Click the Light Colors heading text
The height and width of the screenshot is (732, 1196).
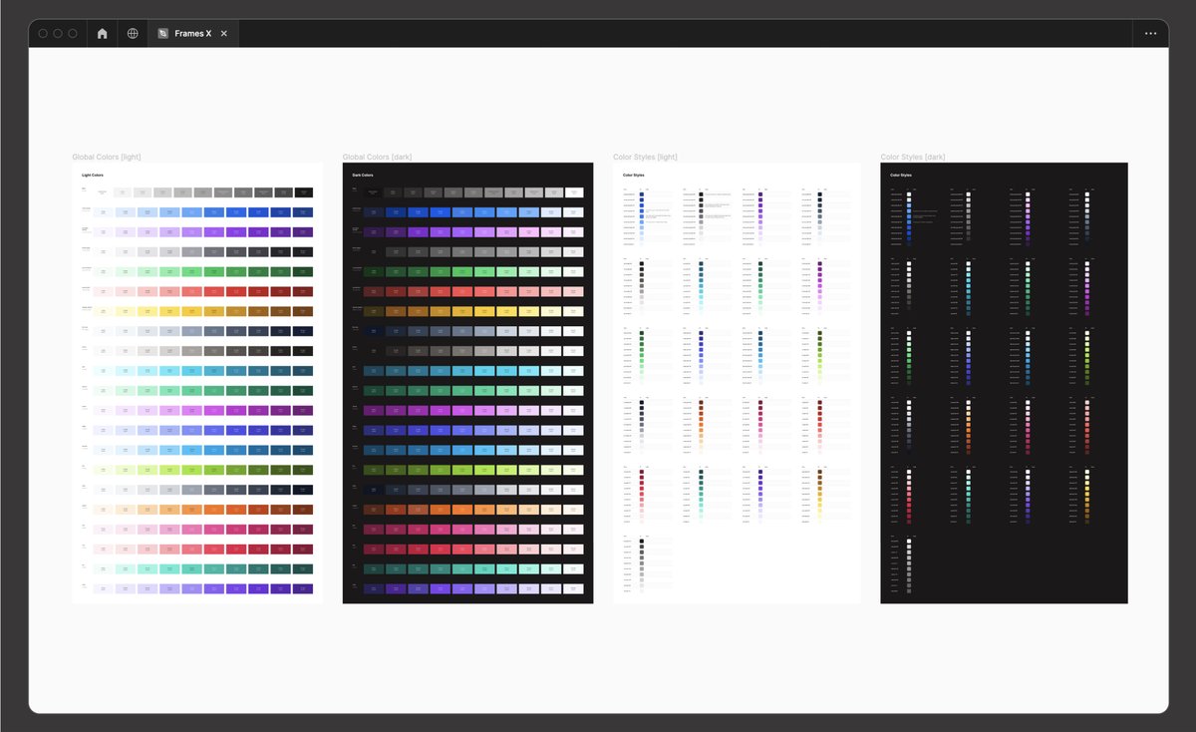click(x=93, y=176)
